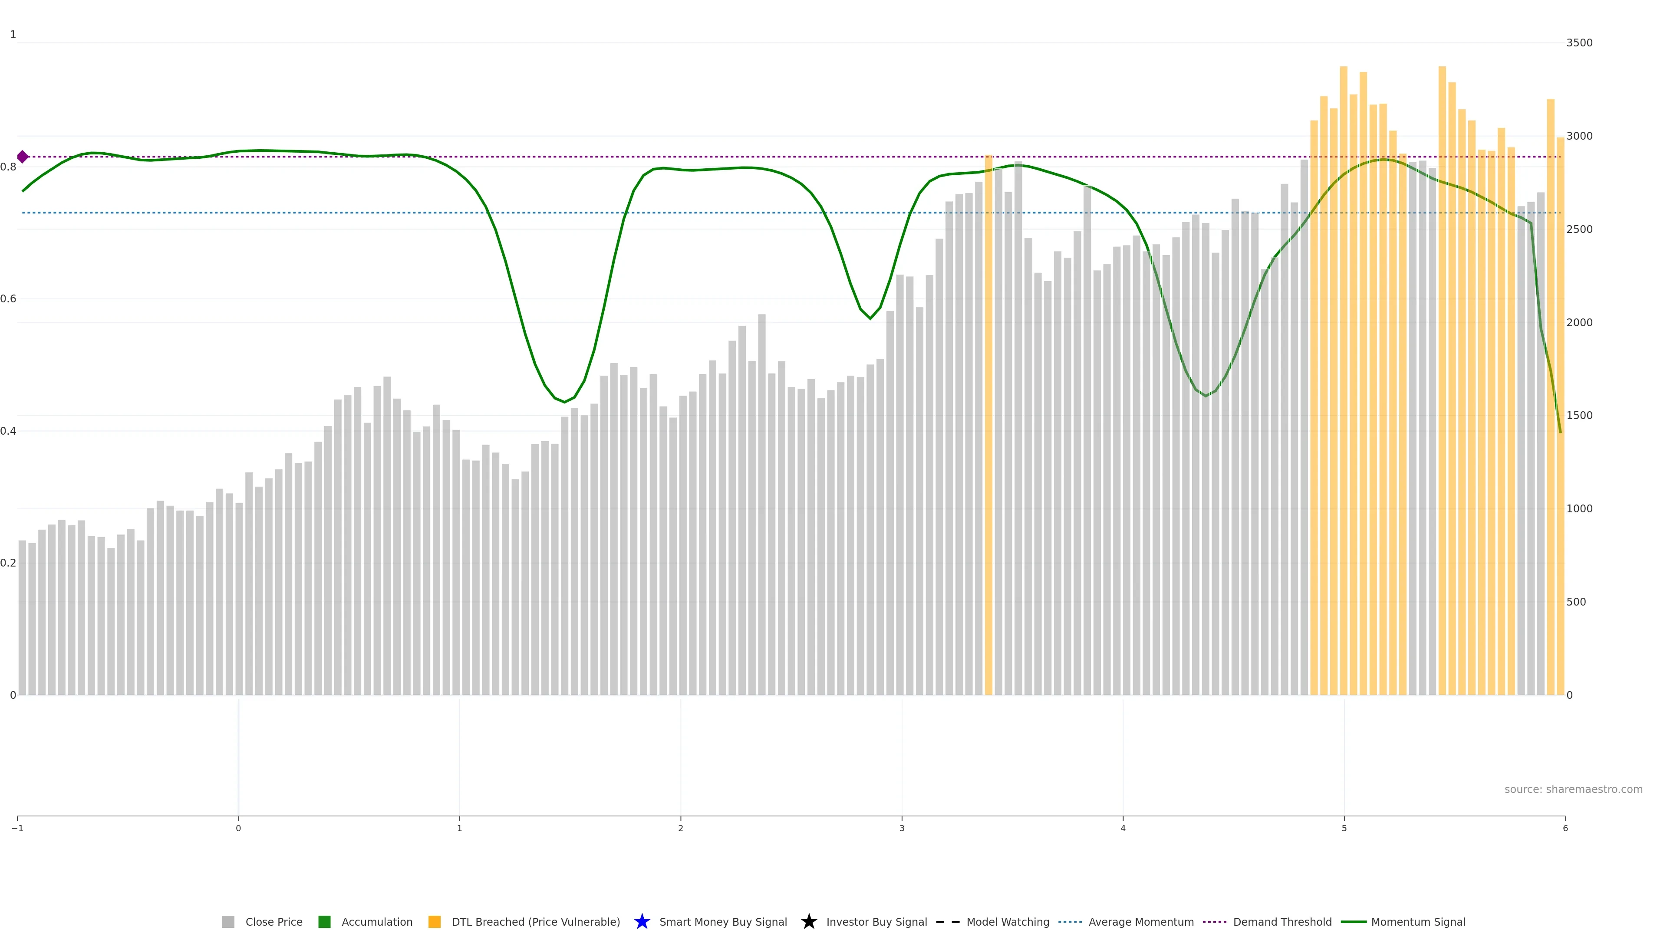Hide the DTL Breached (Price Vulnerable) series label

pos(535,921)
